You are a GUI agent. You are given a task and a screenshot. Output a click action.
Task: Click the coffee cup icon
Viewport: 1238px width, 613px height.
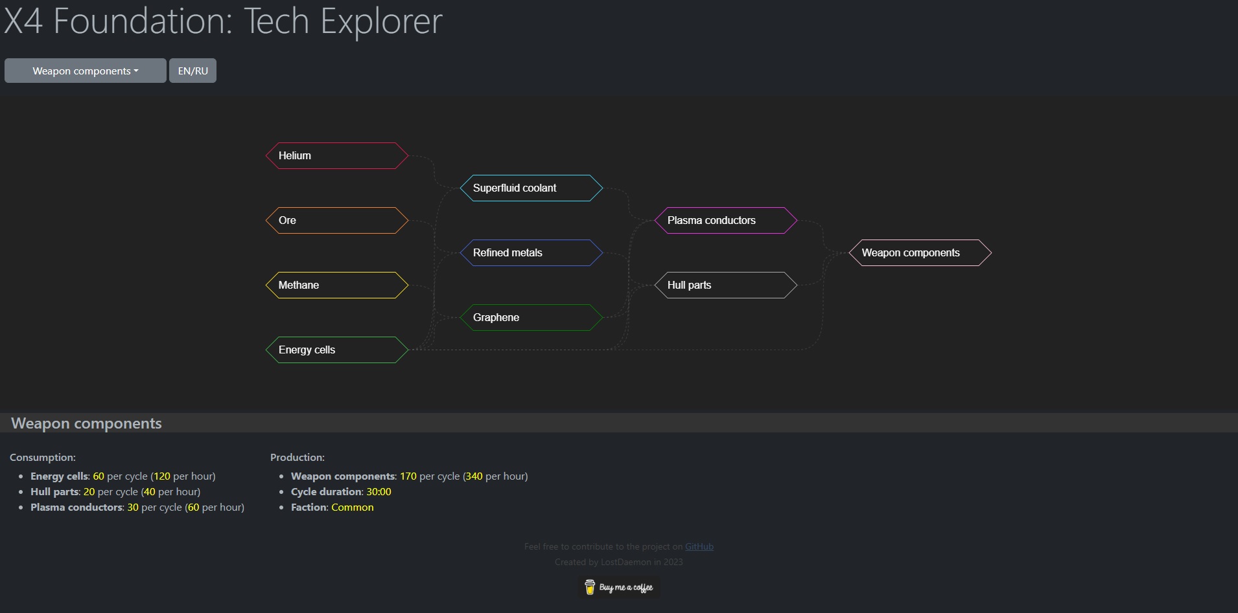[590, 587]
